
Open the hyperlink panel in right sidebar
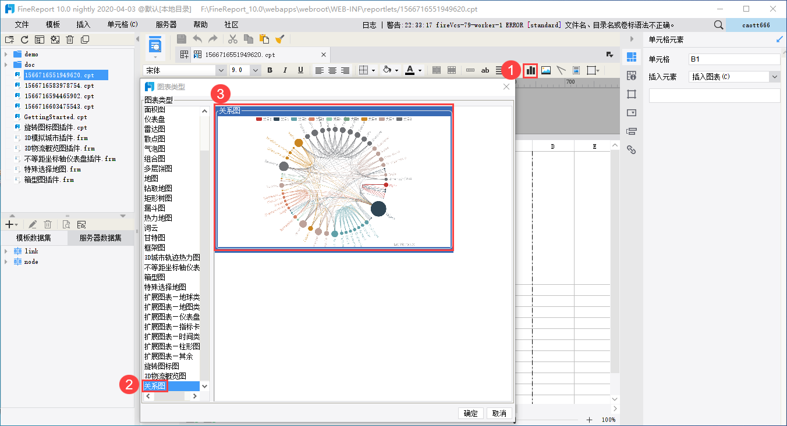pos(631,150)
